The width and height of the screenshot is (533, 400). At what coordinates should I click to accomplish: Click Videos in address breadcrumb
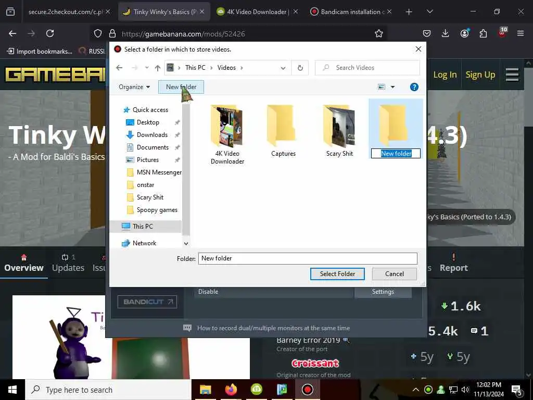click(x=226, y=68)
